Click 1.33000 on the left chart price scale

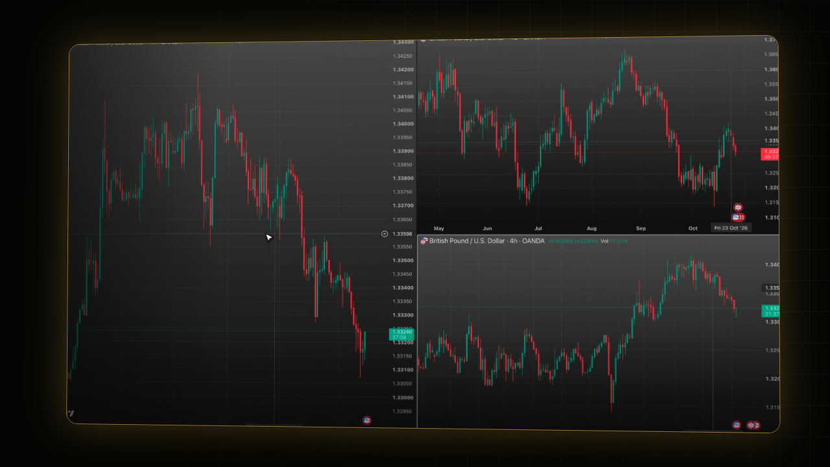[403, 398]
